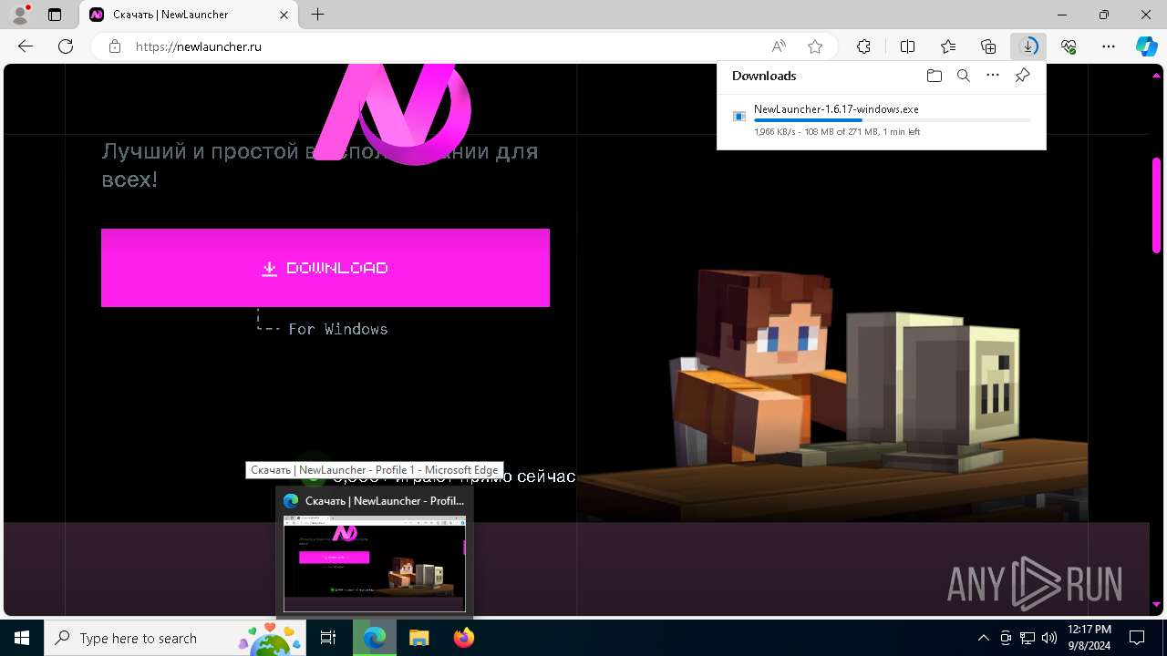The image size is (1167, 656).
Task: Click the NewLauncher pink logo
Action: click(x=392, y=115)
